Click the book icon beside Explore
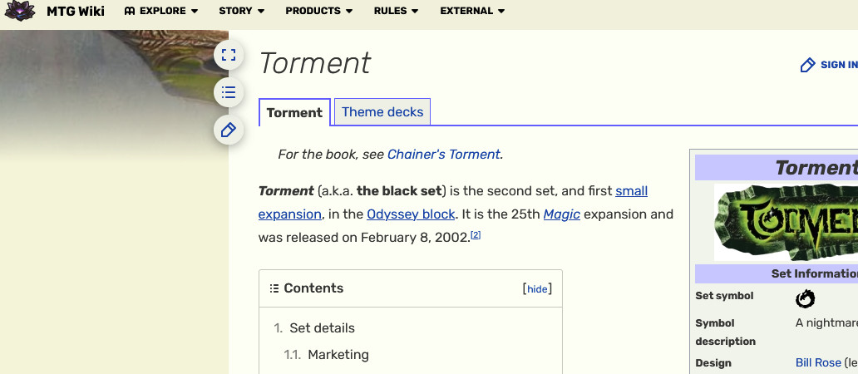This screenshot has width=858, height=374. point(130,12)
